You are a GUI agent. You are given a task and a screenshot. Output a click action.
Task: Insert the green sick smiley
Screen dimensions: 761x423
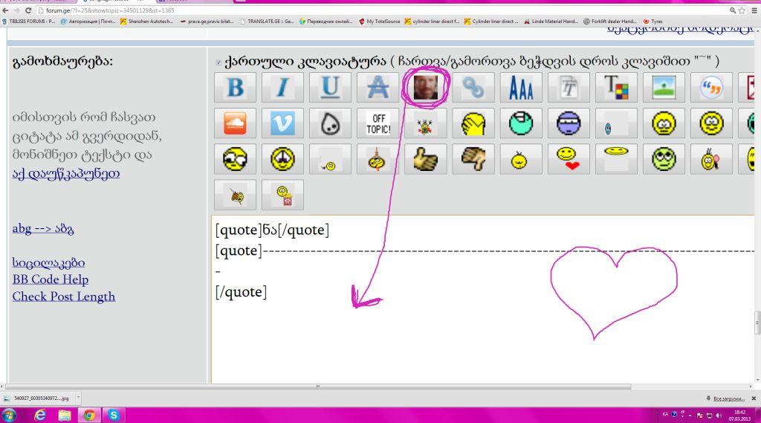click(x=664, y=159)
